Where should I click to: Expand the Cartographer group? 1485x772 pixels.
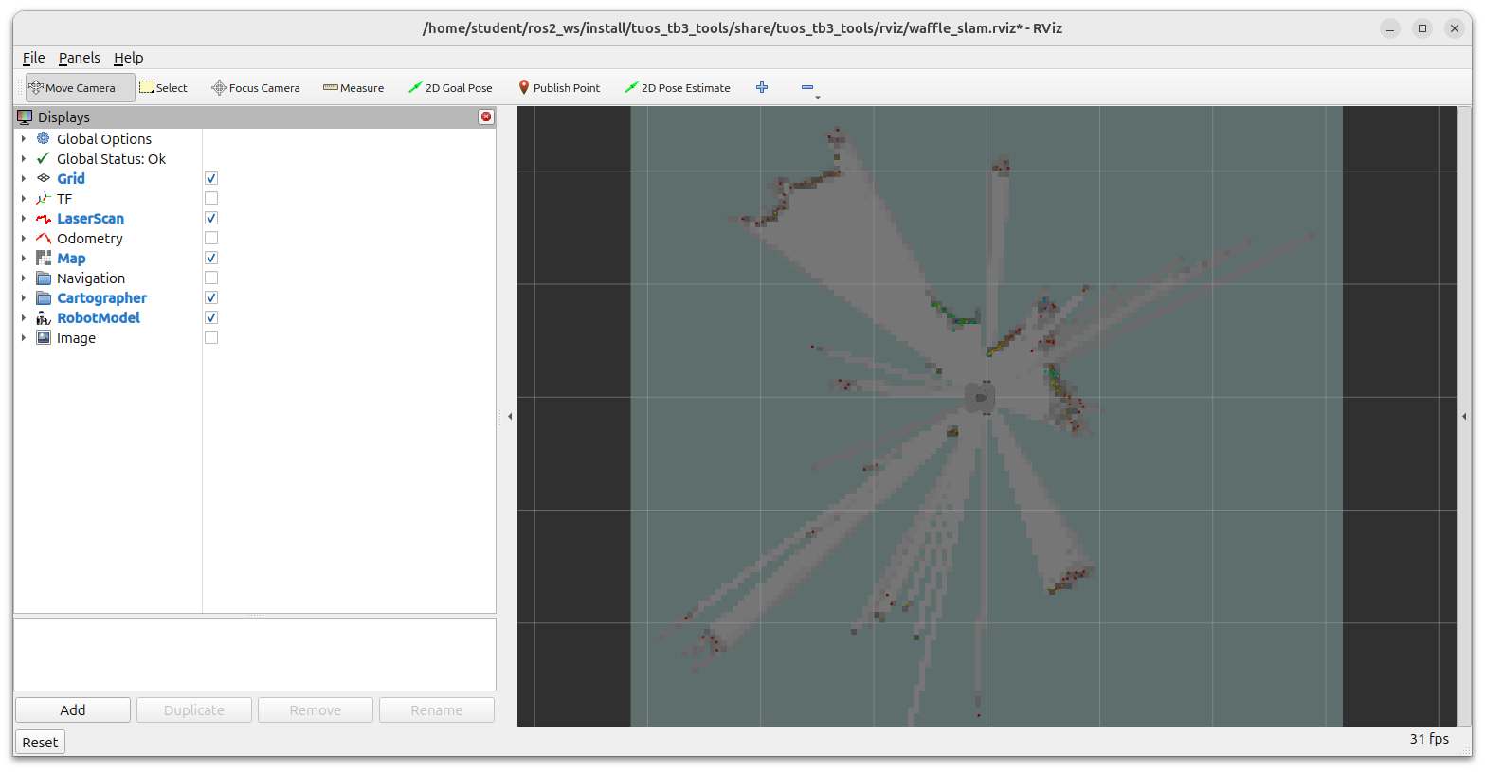click(24, 298)
